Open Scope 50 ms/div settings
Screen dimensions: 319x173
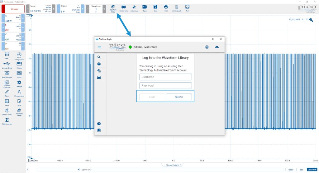point(41,9)
